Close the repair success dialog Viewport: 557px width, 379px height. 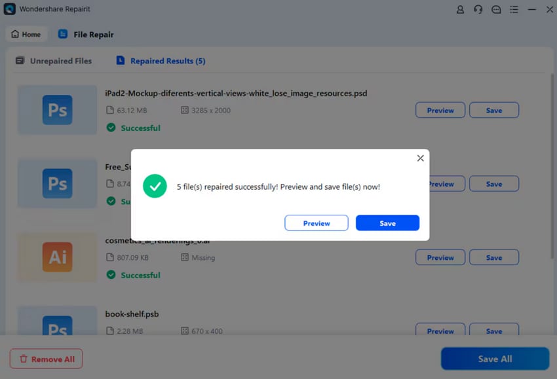(x=420, y=158)
